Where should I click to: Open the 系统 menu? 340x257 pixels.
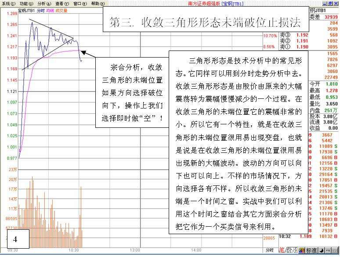pyautogui.click(x=9, y=4)
